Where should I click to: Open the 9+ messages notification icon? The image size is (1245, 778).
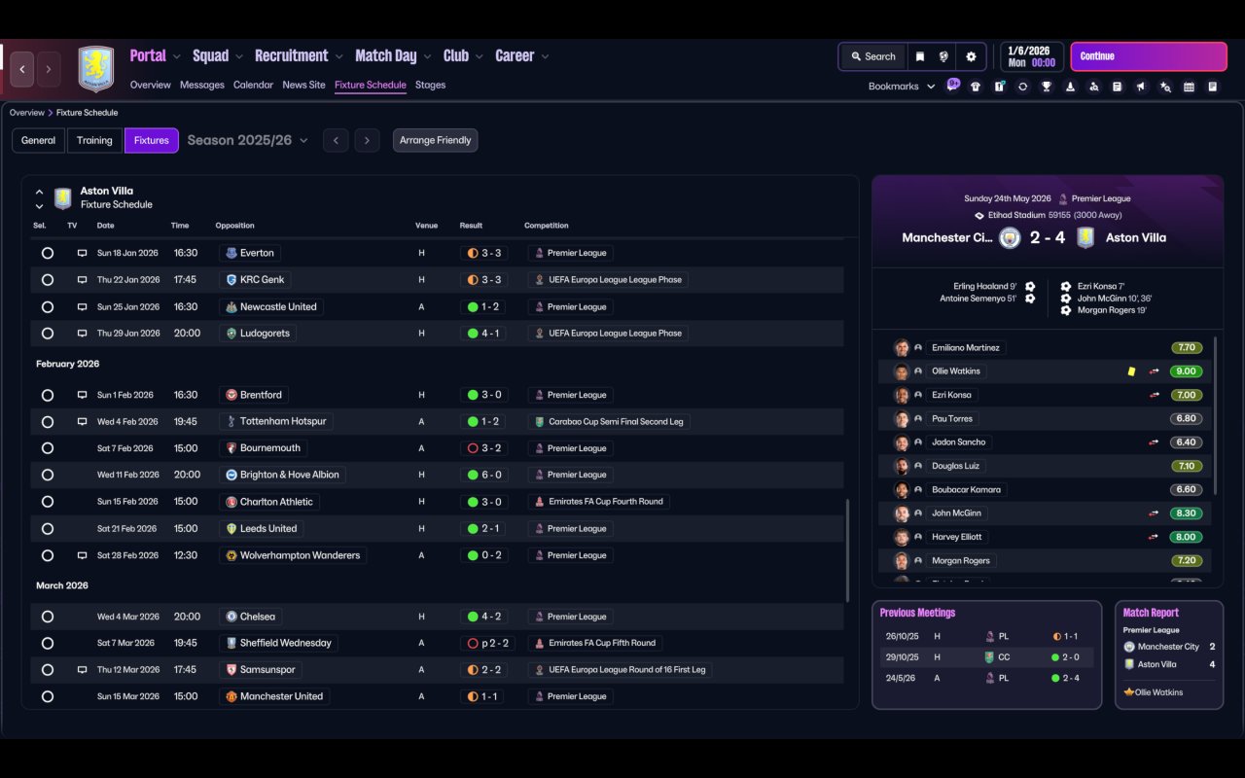(x=953, y=85)
